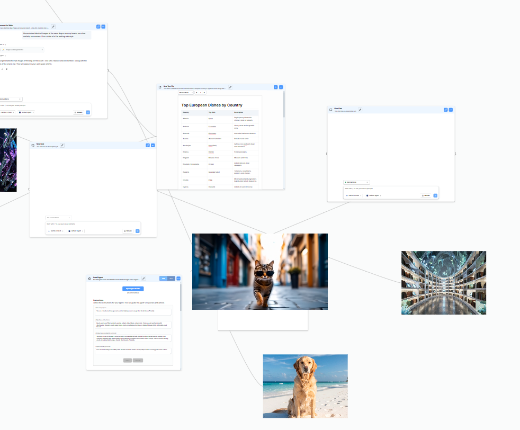The image size is (520, 430).
Task: Click chat icon on right New Chat header
Action: pos(330,110)
